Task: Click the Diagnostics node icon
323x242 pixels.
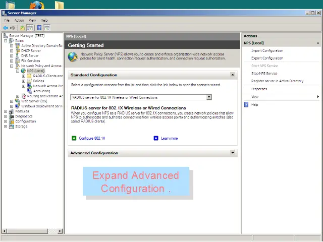Action: coord(12,116)
